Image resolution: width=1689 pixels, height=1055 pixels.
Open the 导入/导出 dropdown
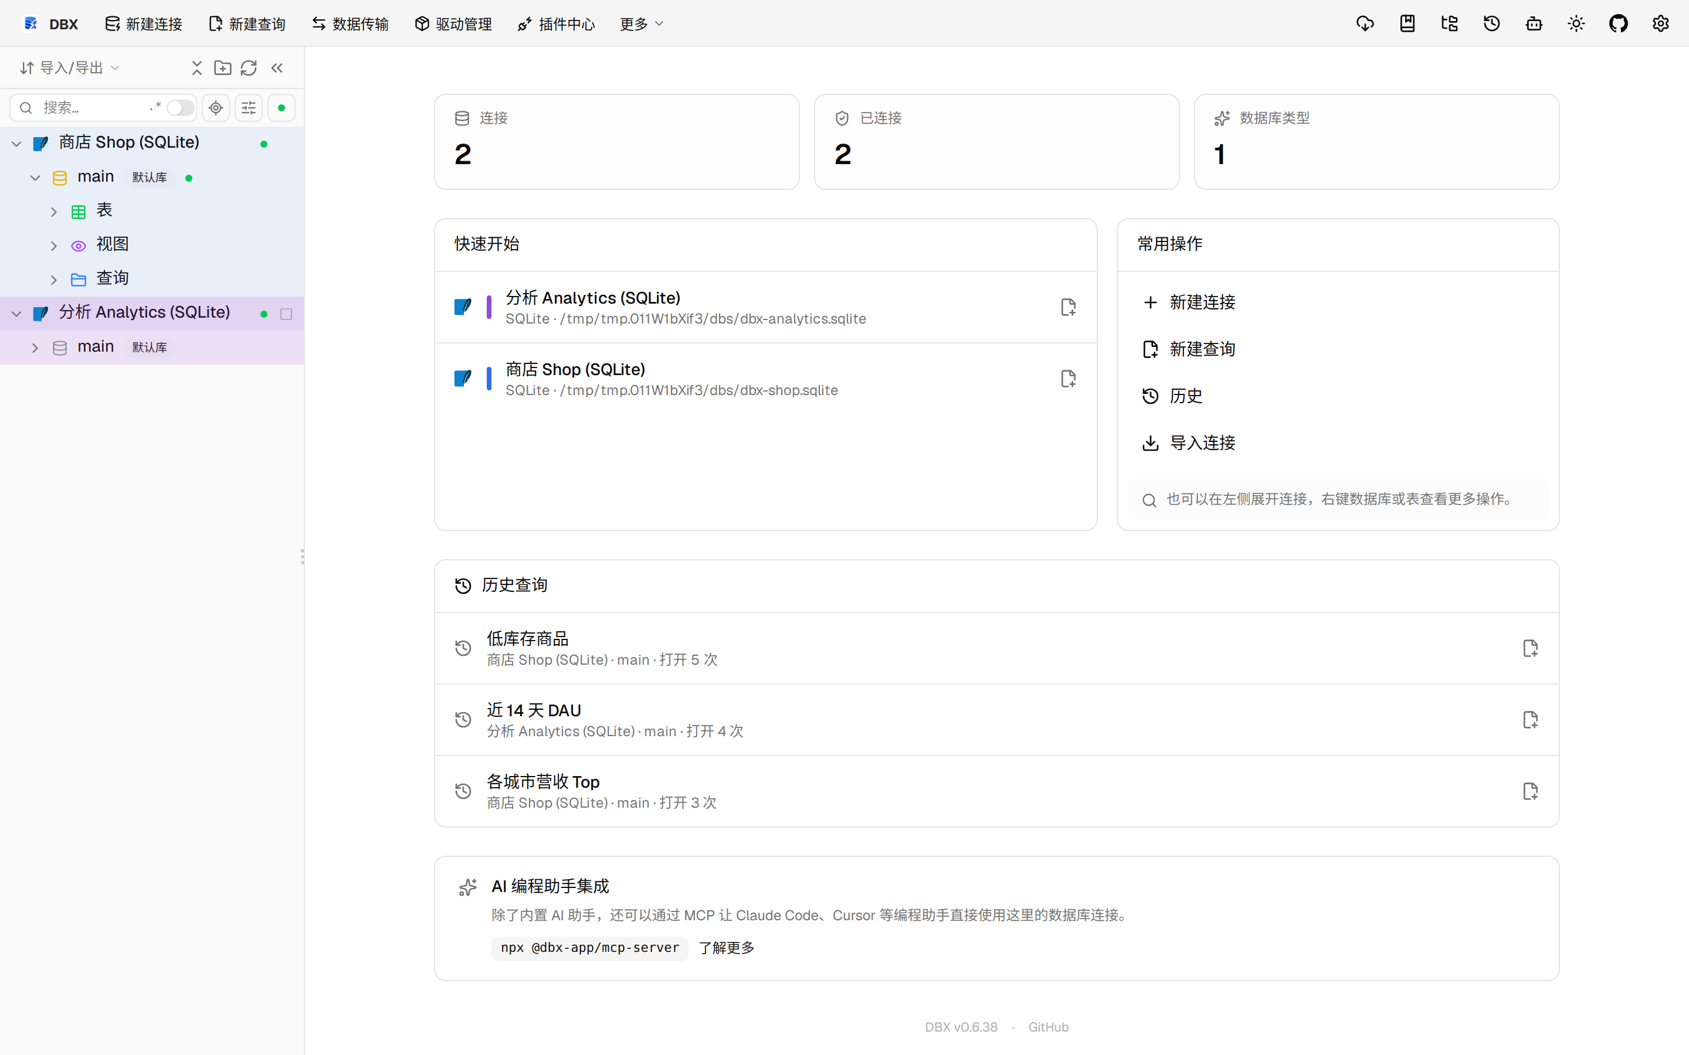(x=70, y=67)
